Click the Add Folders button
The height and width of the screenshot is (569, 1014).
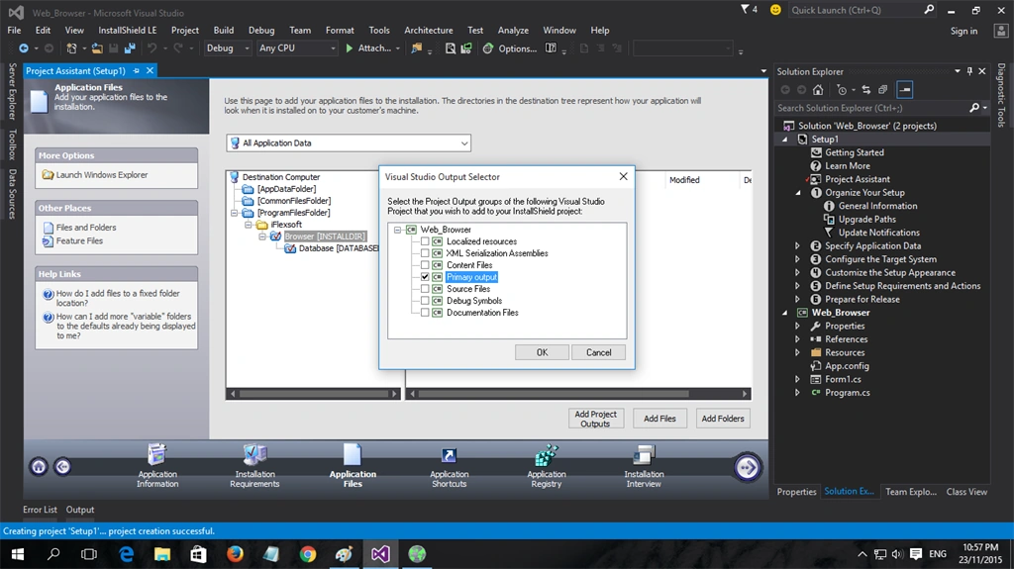[x=723, y=419]
